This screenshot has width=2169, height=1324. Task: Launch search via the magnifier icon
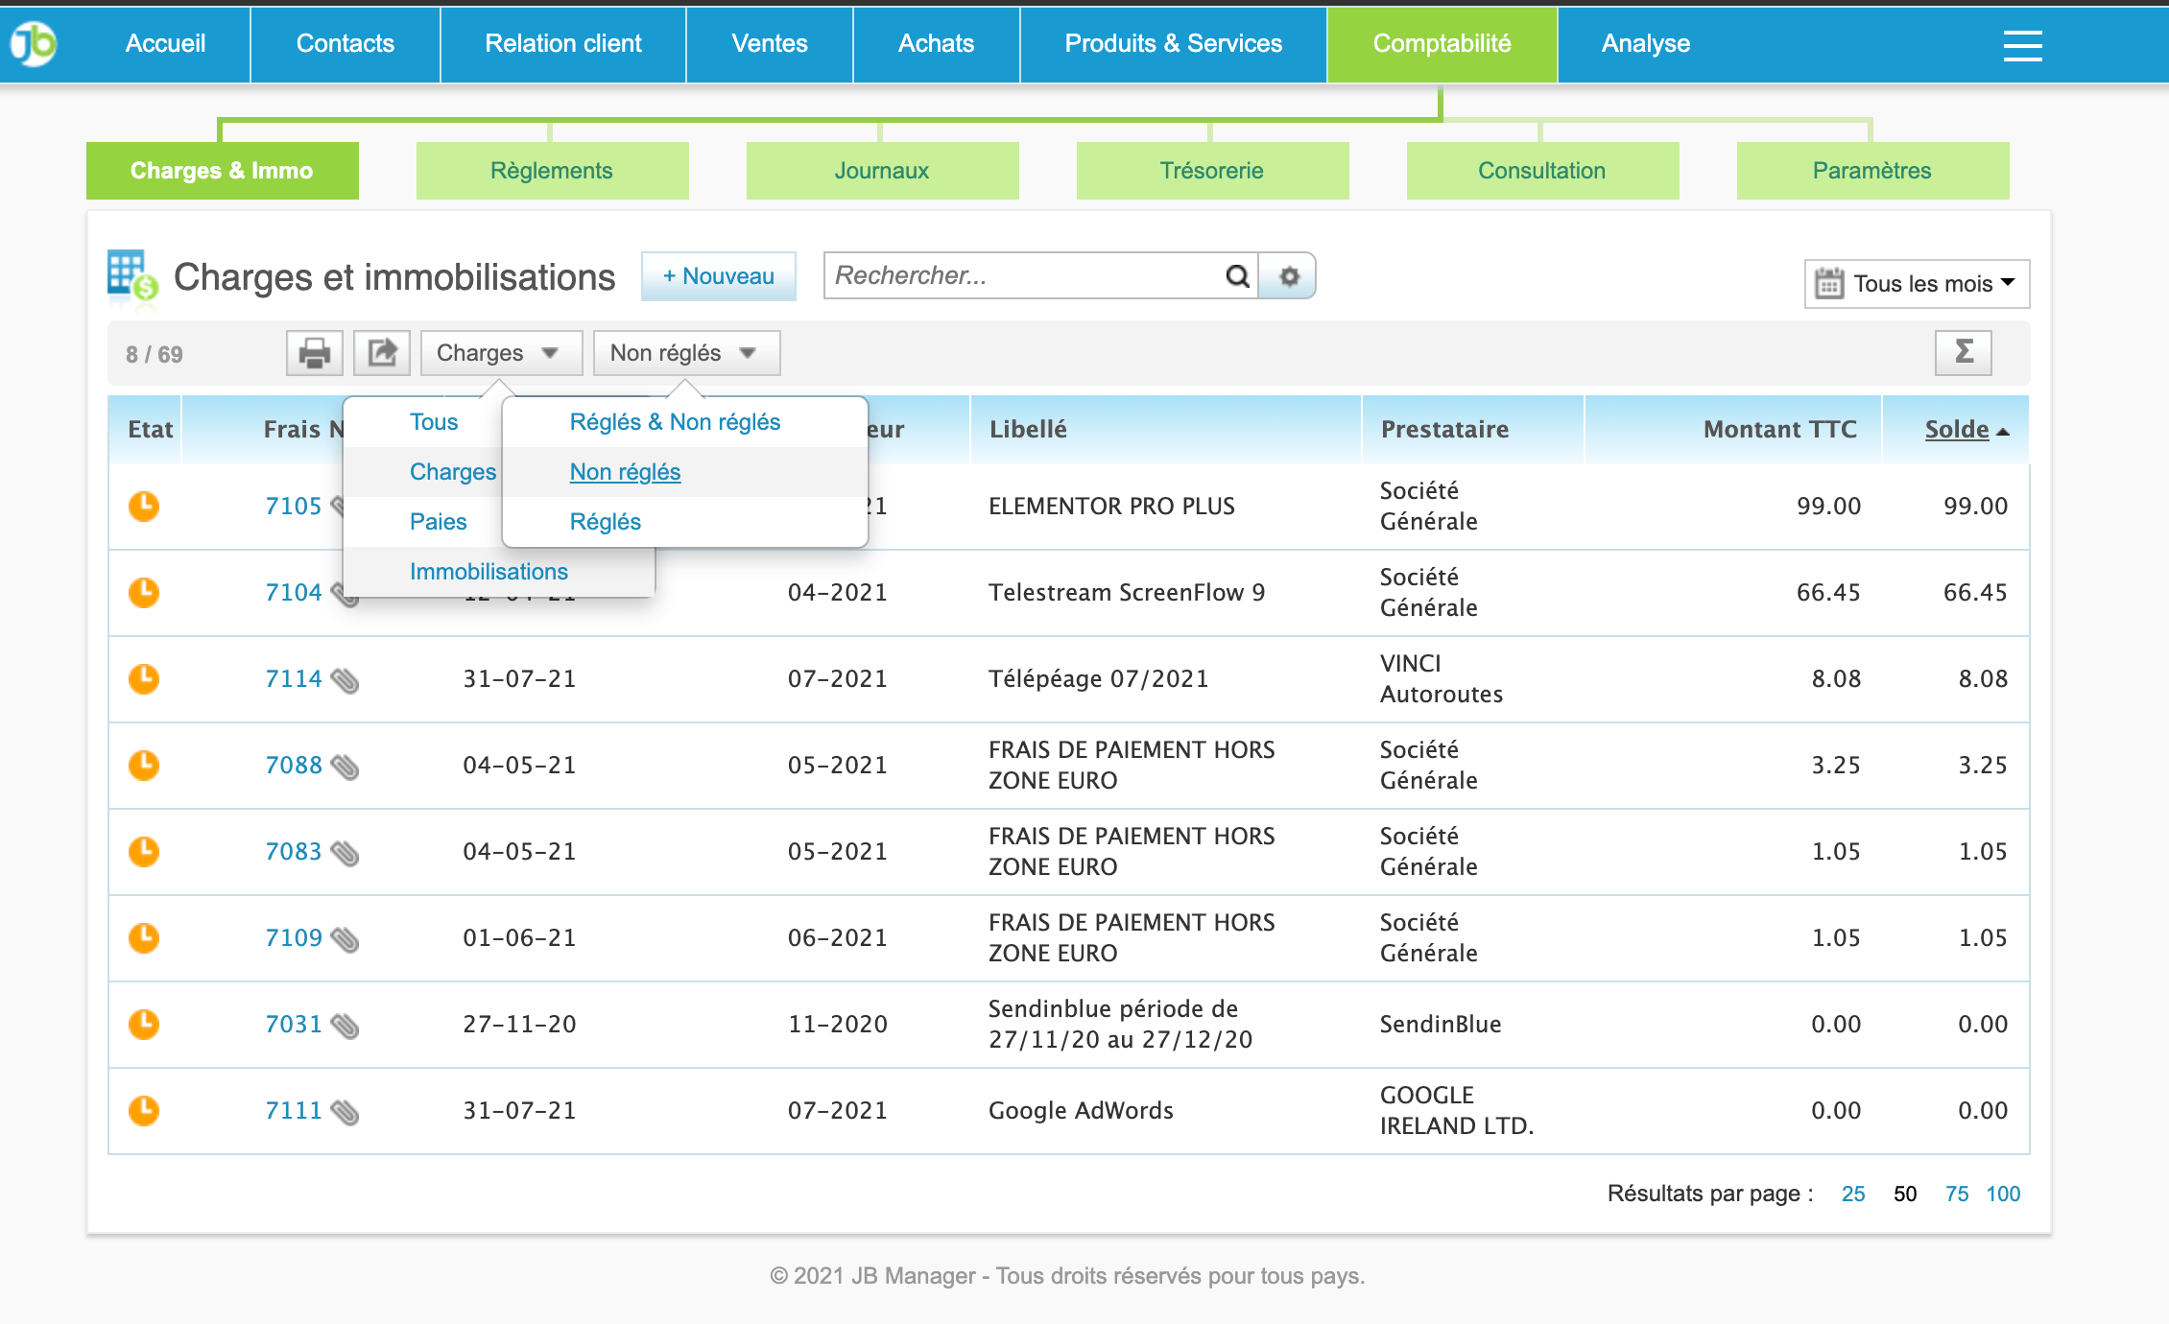(1236, 276)
